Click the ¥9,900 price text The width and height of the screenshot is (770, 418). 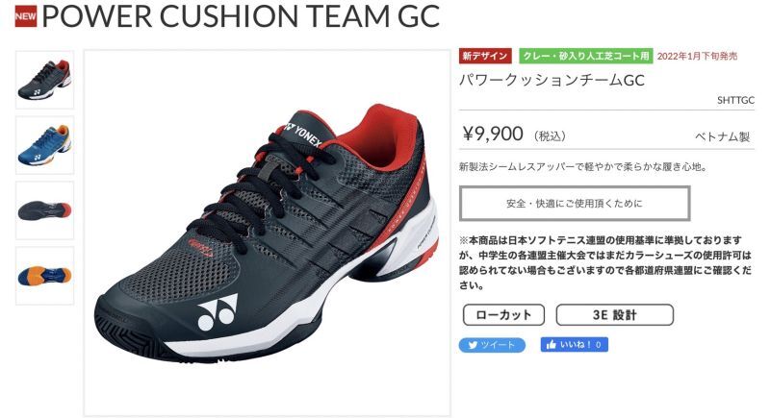coord(493,134)
